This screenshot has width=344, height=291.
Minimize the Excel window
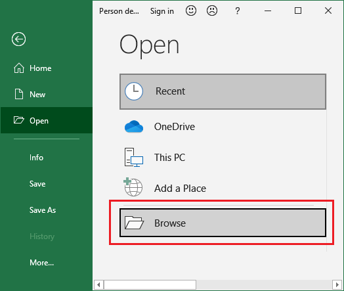click(268, 11)
